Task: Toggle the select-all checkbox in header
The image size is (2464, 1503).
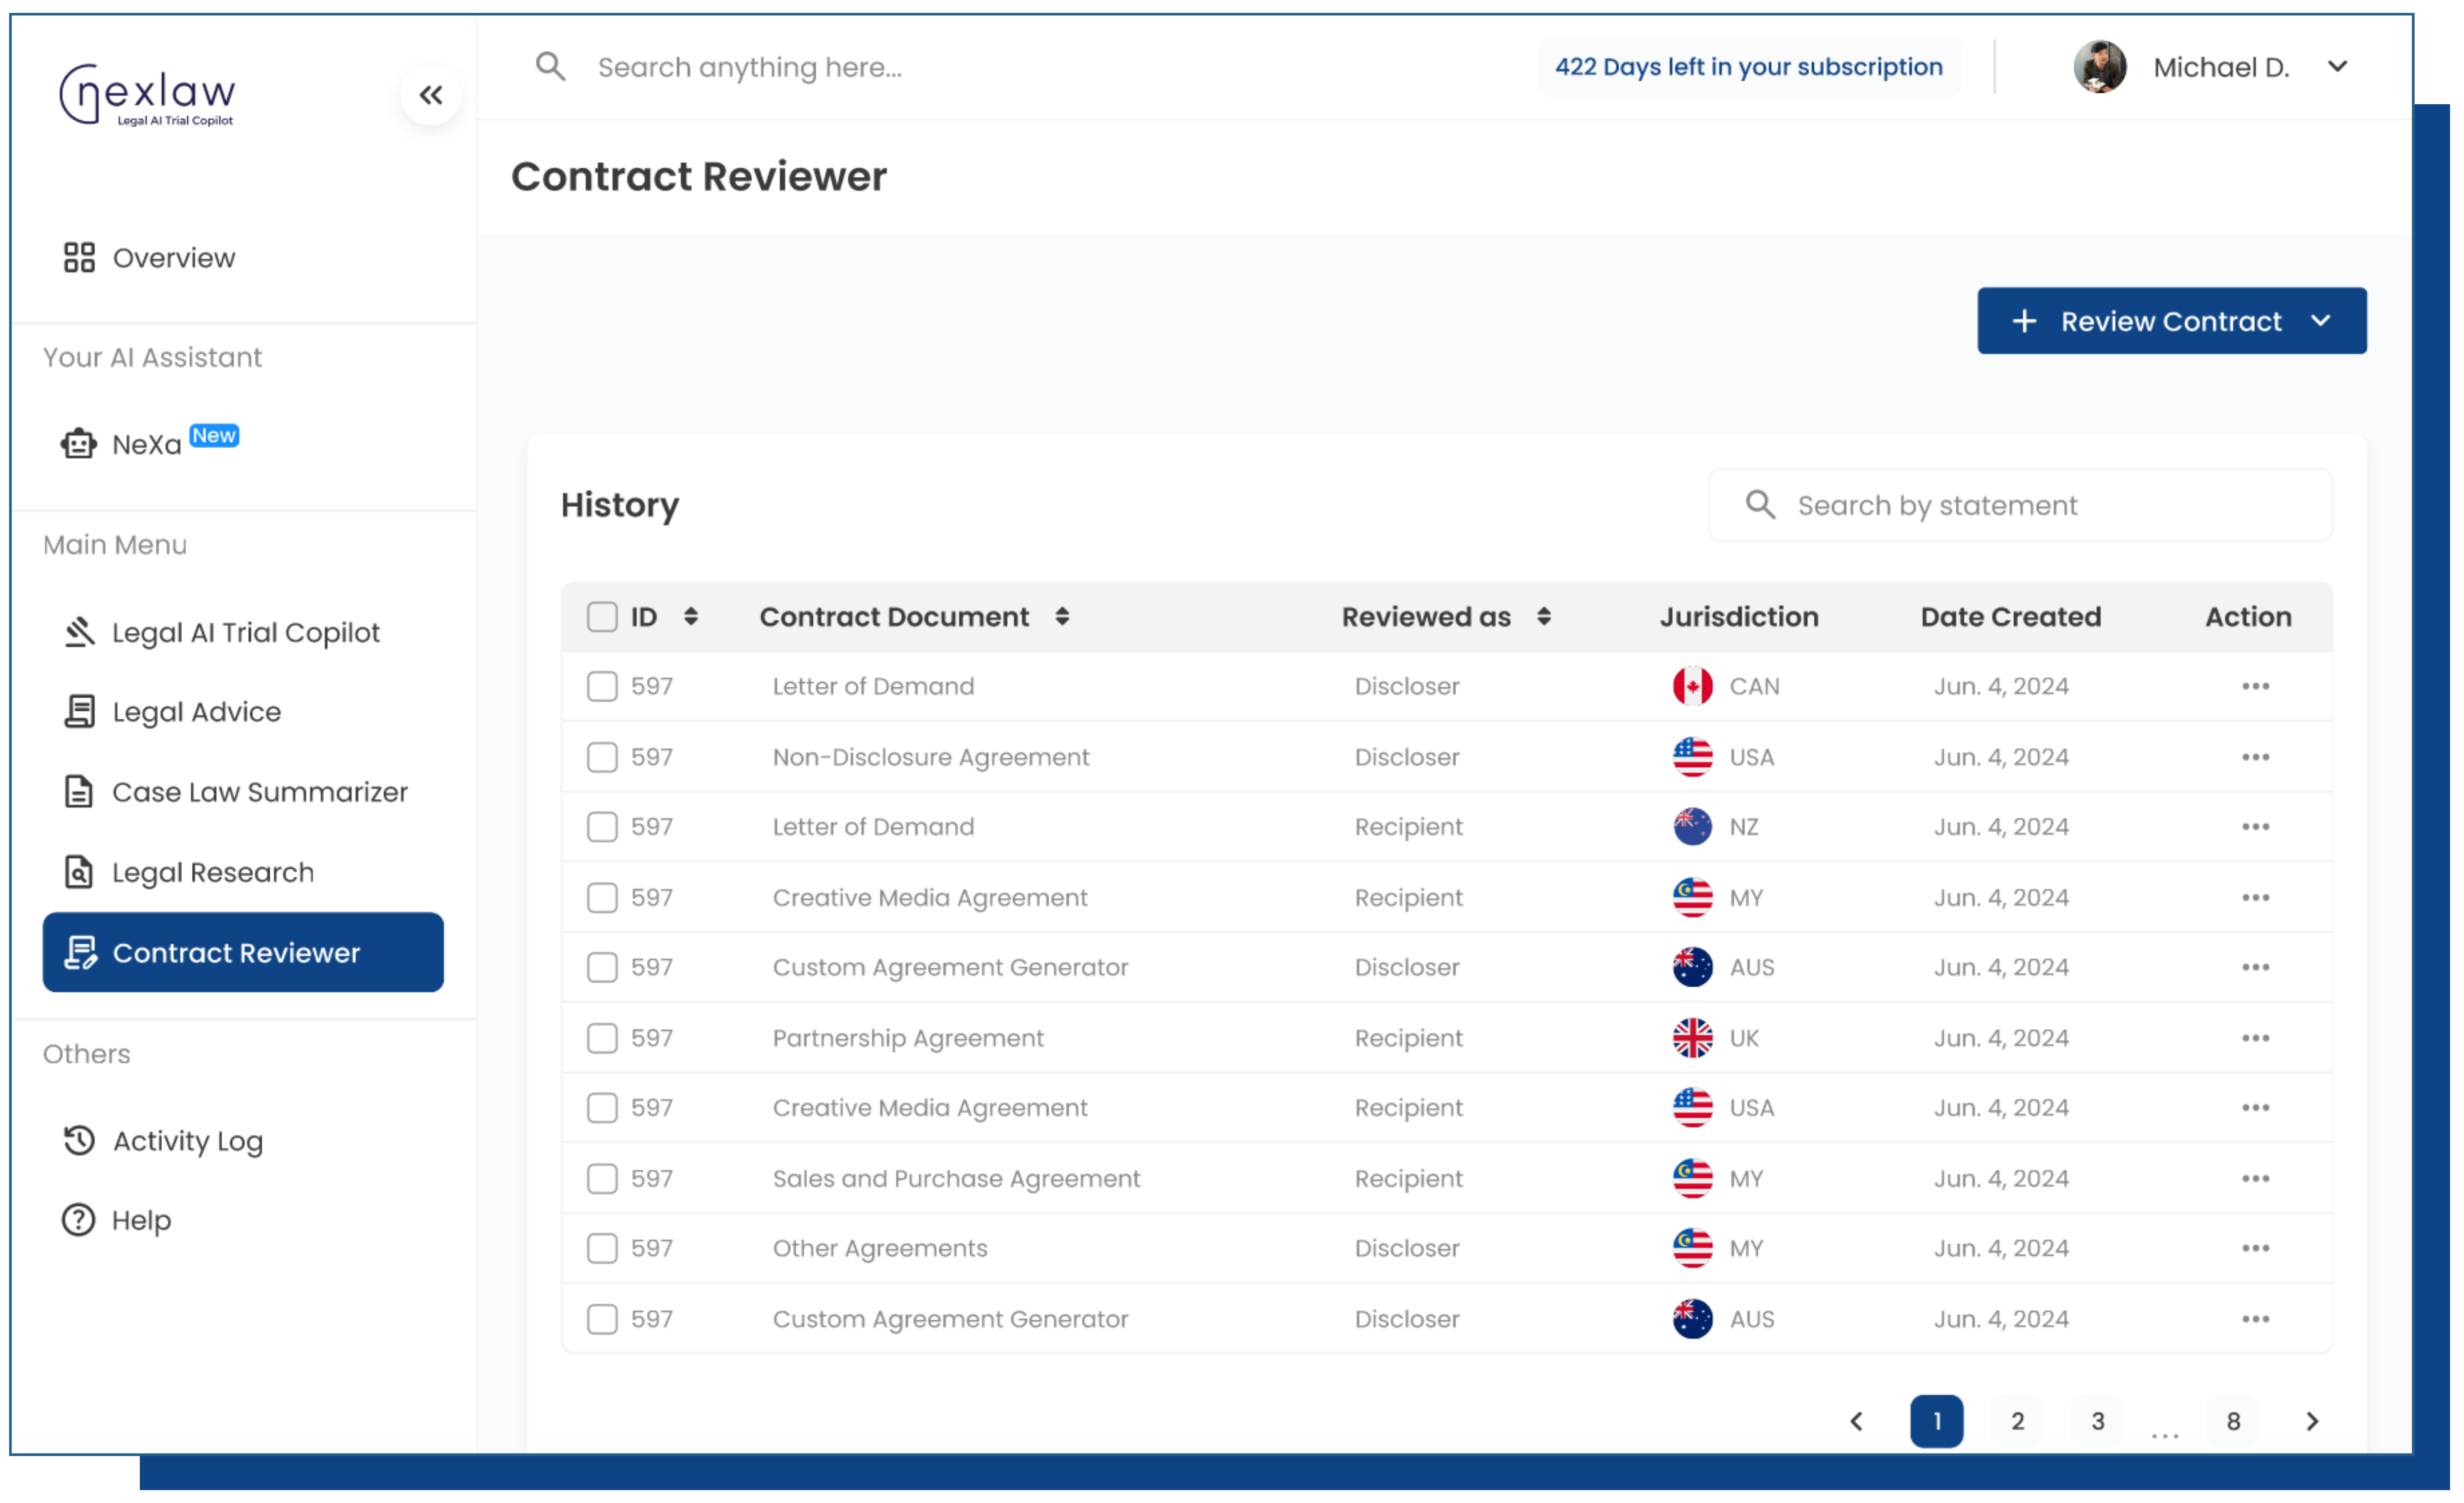Action: tap(602, 617)
